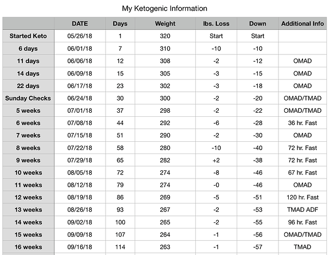Click the 16 weeks row header
Image resolution: width=329 pixels, height=255 pixels.
pyautogui.click(x=29, y=247)
